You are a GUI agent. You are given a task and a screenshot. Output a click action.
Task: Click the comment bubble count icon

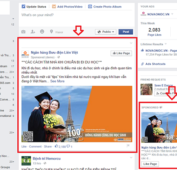point(68,146)
